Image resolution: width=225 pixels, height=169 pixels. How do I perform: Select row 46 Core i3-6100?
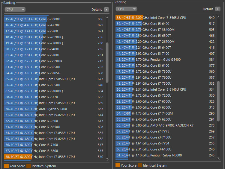click(x=166, y=66)
